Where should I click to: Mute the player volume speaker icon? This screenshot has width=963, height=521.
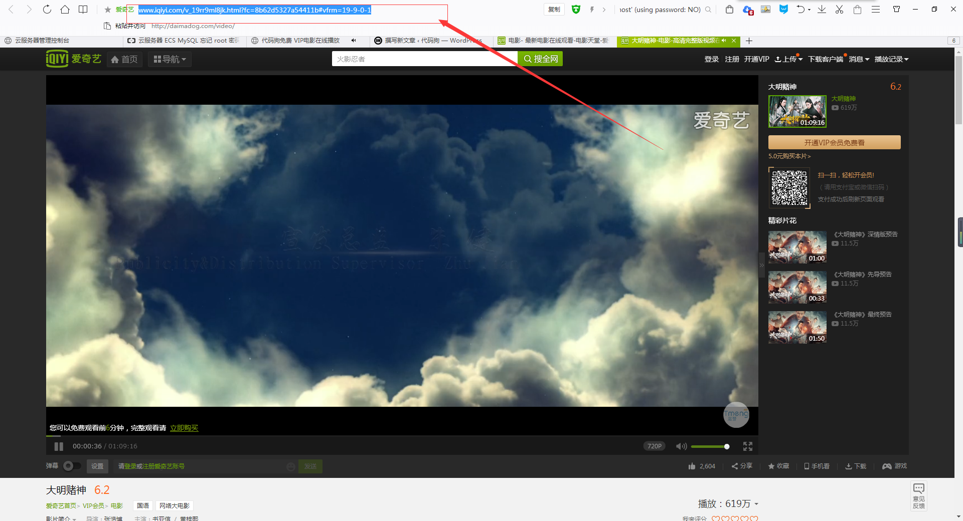click(x=681, y=446)
